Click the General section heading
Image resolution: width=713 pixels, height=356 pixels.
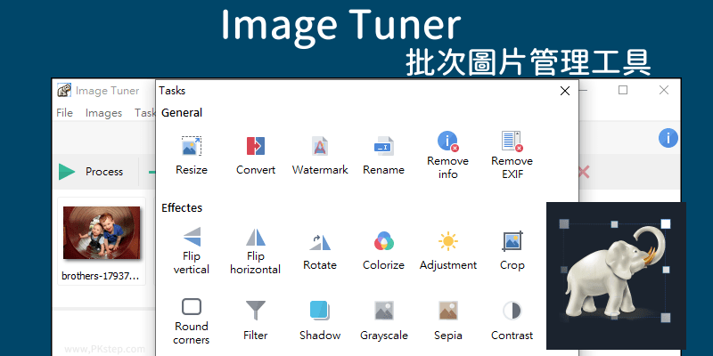(182, 113)
